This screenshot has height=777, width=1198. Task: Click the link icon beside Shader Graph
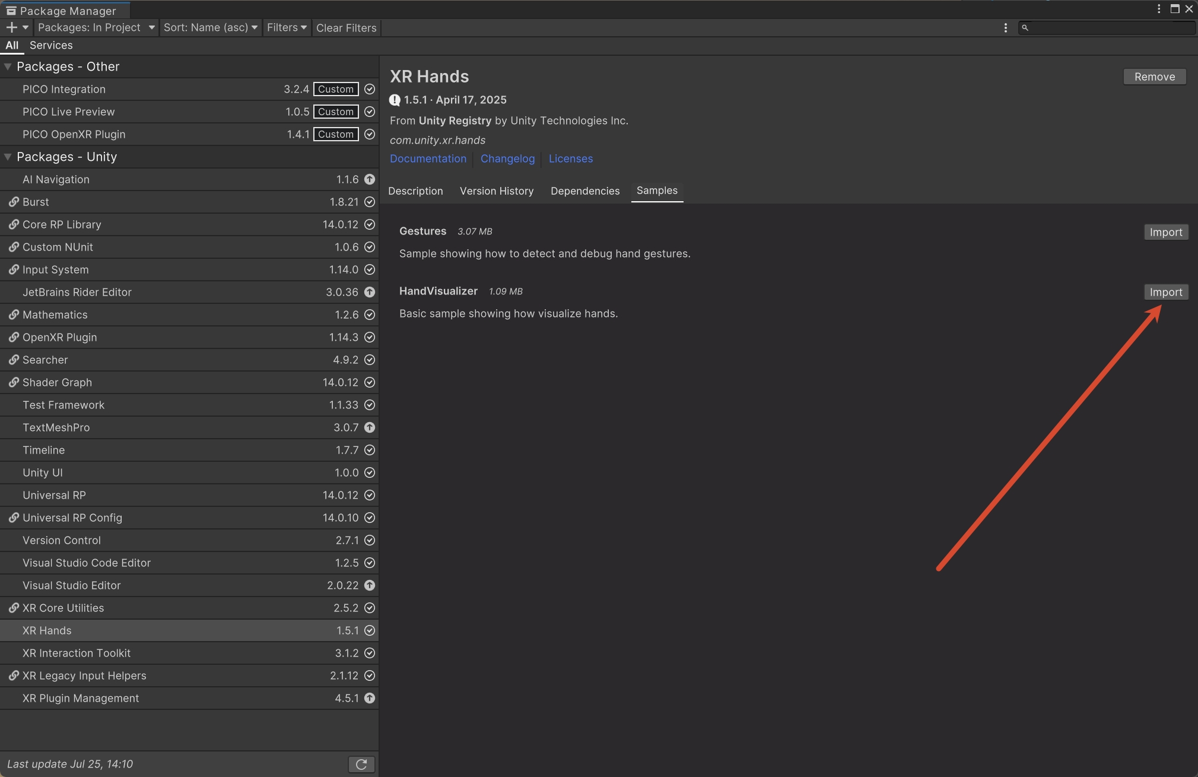coord(14,382)
